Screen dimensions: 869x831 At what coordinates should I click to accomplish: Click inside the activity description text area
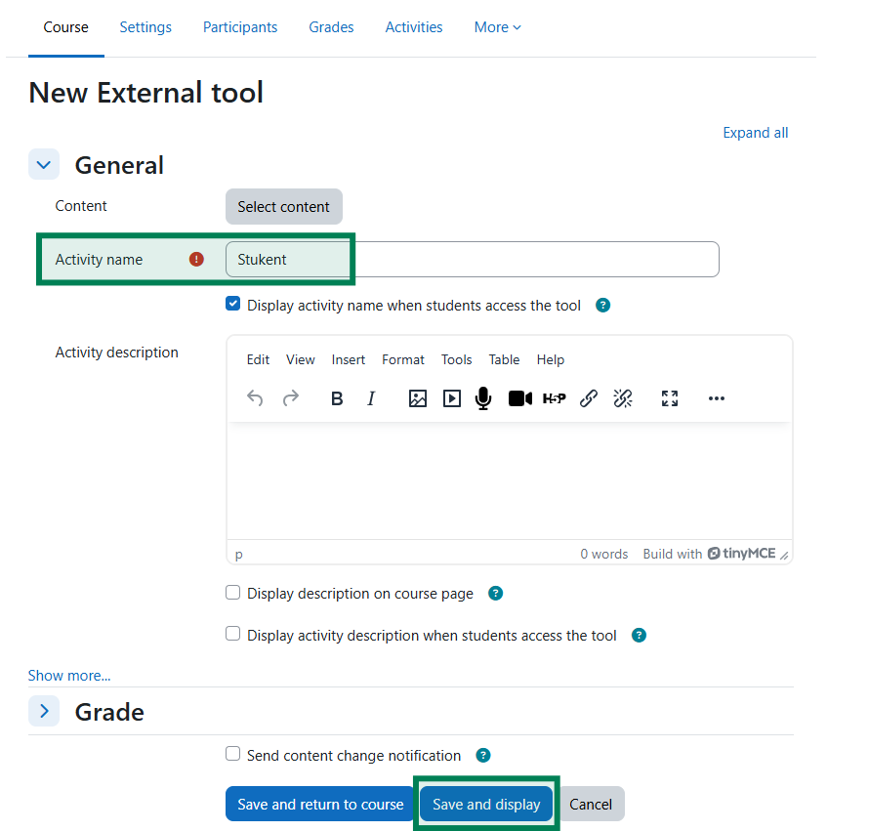pyautogui.click(x=510, y=480)
